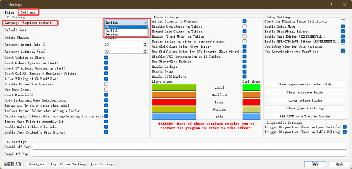Toggle Allow Editing of CA PackFiles
This screenshot has height=169, width=352.
[x=106, y=79]
